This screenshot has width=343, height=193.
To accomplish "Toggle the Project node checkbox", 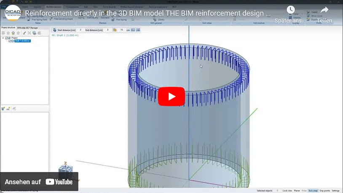I will 7,38.
